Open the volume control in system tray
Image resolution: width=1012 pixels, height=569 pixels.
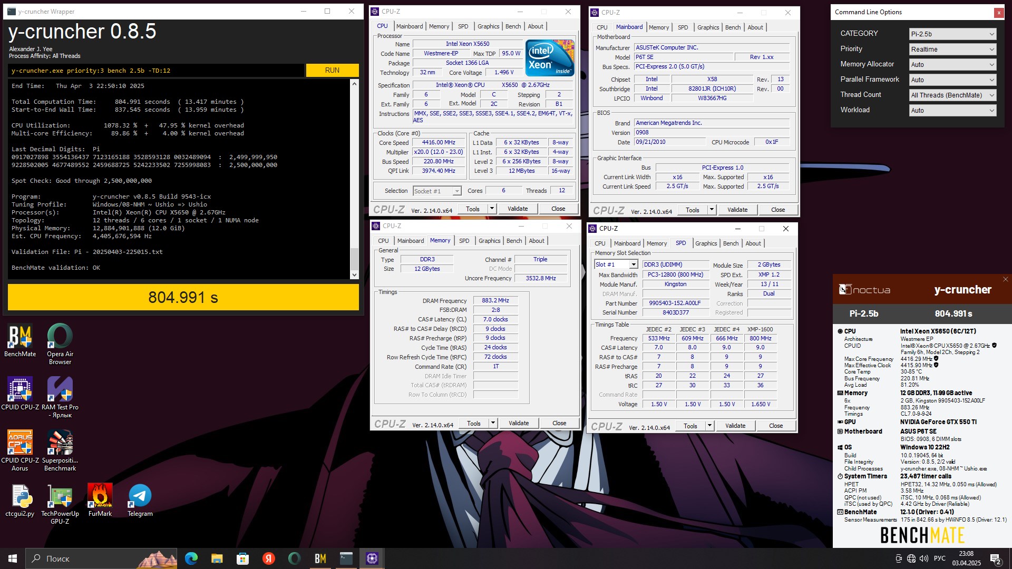click(x=924, y=558)
